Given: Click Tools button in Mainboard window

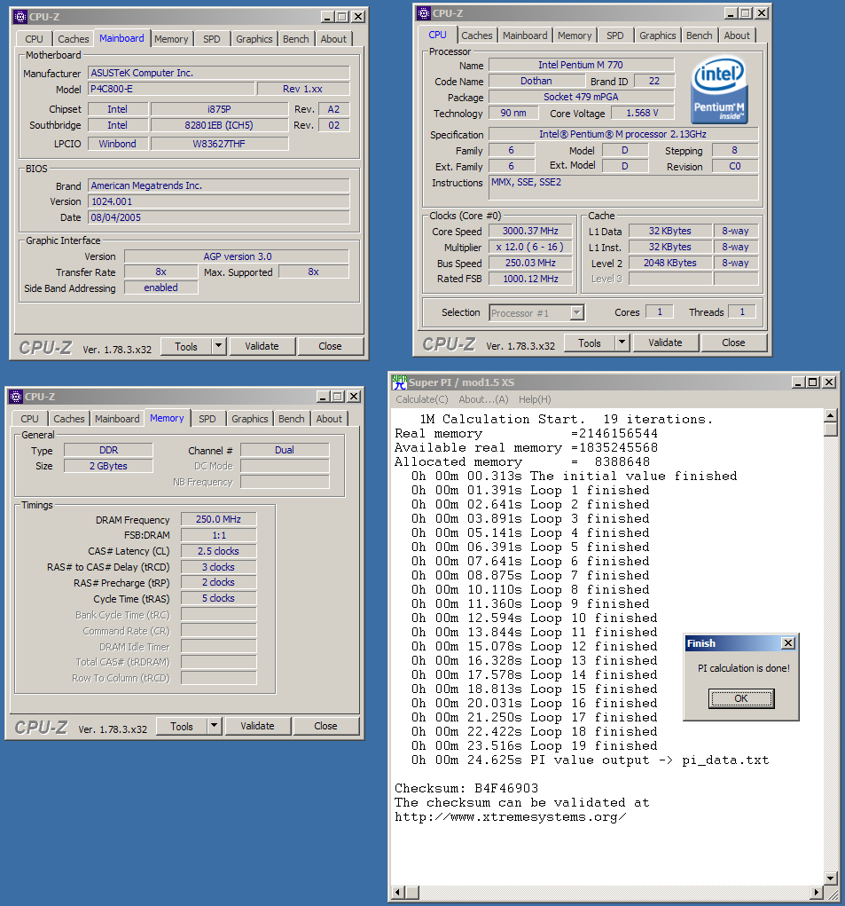Looking at the screenshot, I should click(x=186, y=346).
